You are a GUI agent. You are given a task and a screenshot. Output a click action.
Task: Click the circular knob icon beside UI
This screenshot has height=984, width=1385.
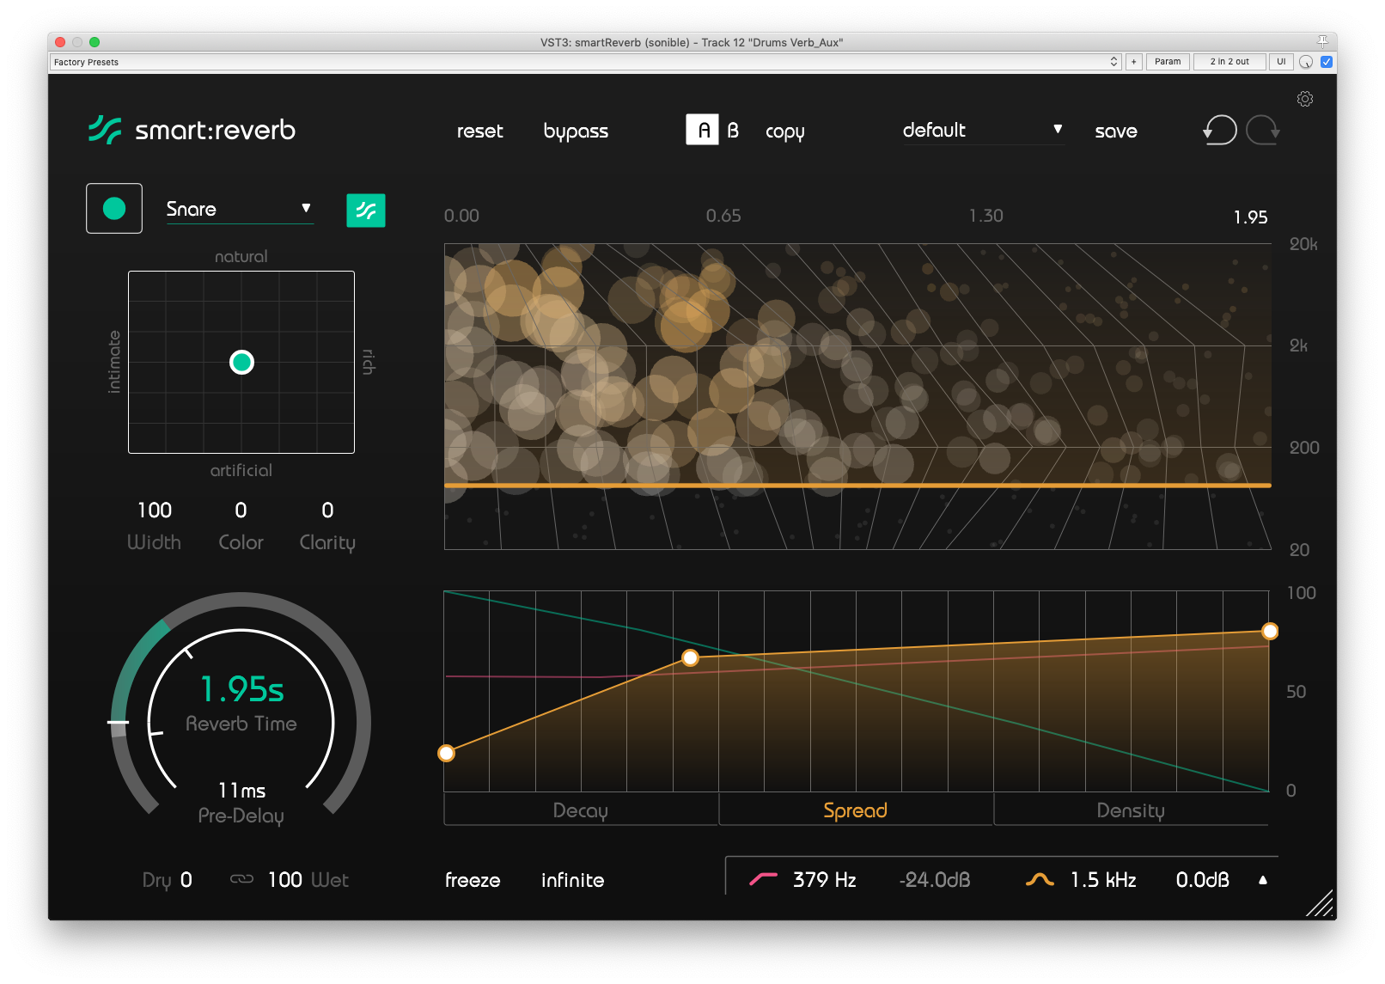(1306, 62)
